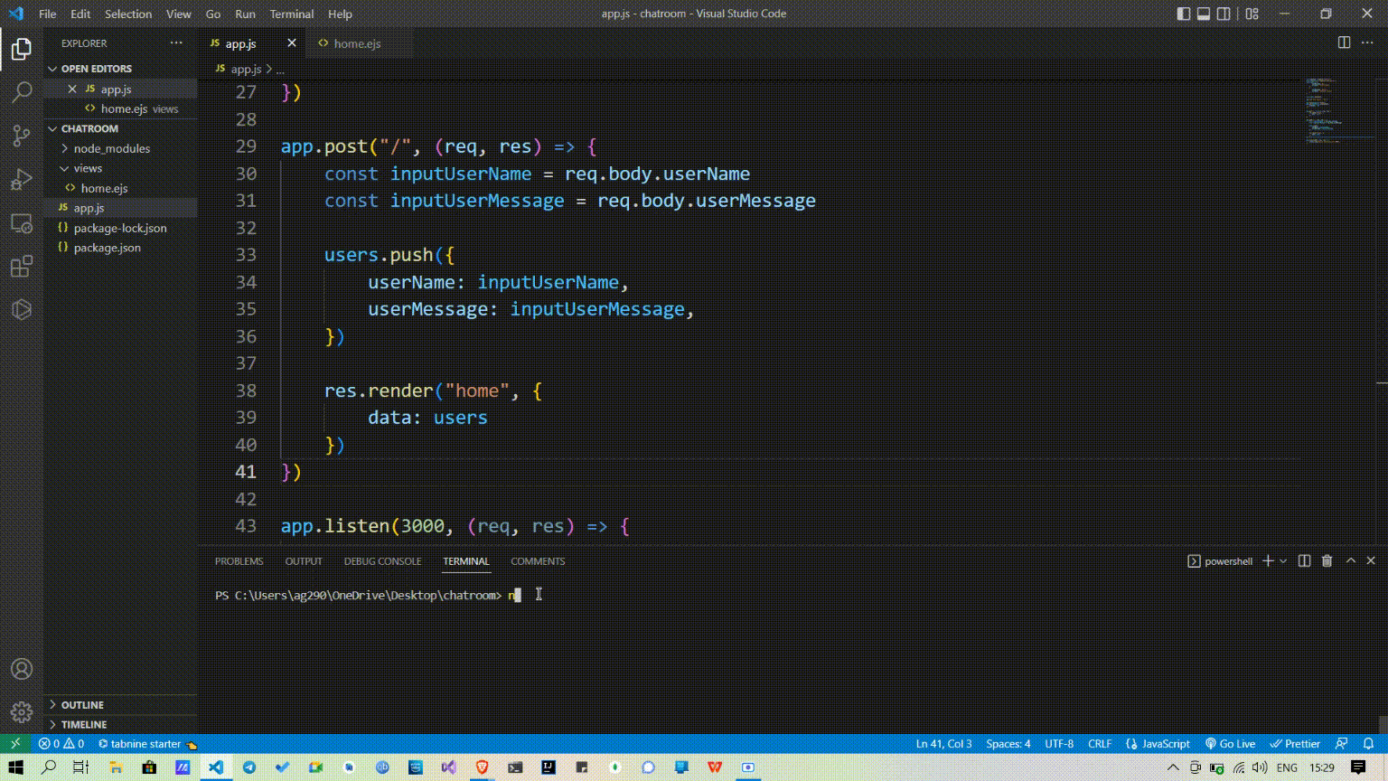The width and height of the screenshot is (1388, 781).
Task: Click the Prettier status bar button
Action: pyautogui.click(x=1295, y=744)
